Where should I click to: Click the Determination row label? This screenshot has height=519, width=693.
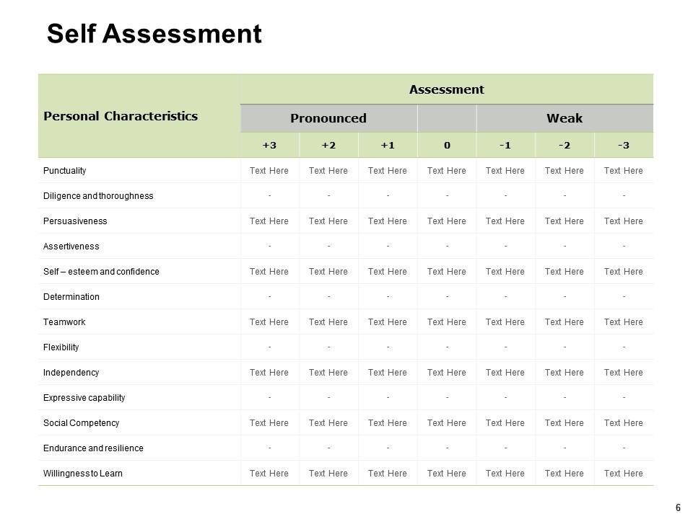(71, 297)
